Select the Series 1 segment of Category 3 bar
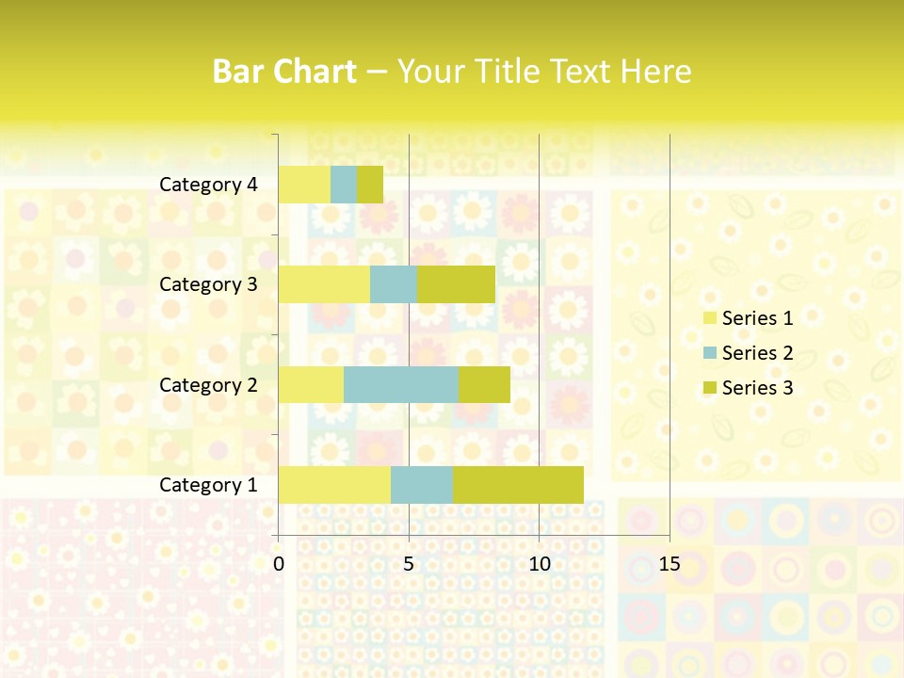The height and width of the screenshot is (678, 904). click(324, 284)
